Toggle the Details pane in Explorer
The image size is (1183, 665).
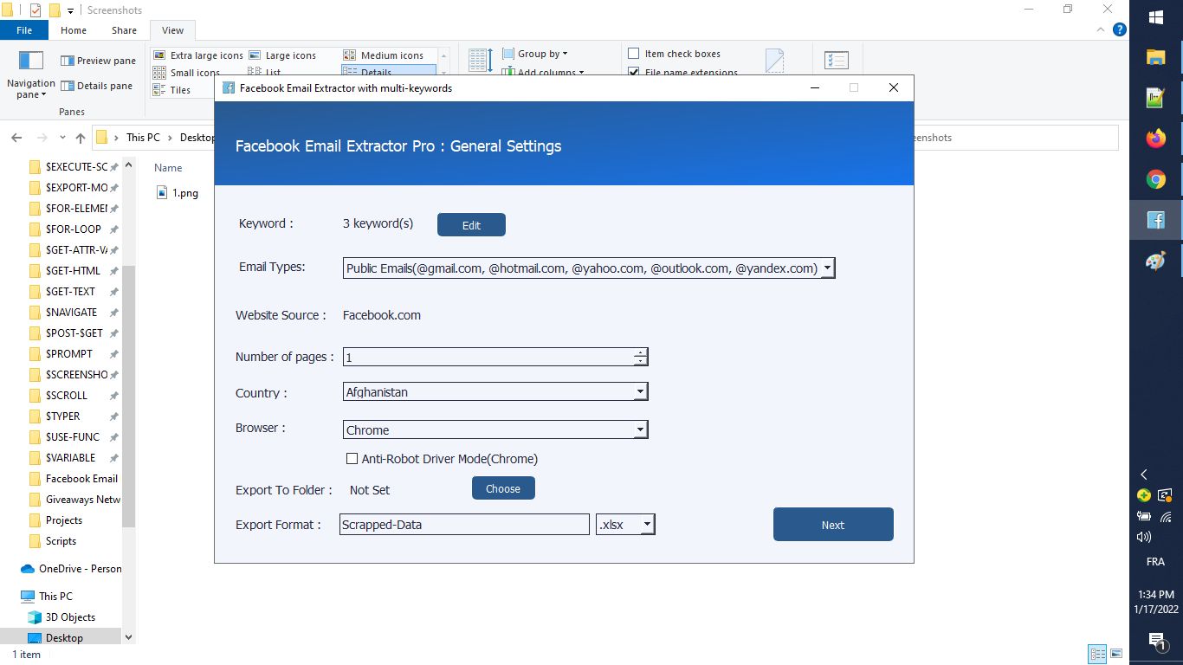click(97, 86)
